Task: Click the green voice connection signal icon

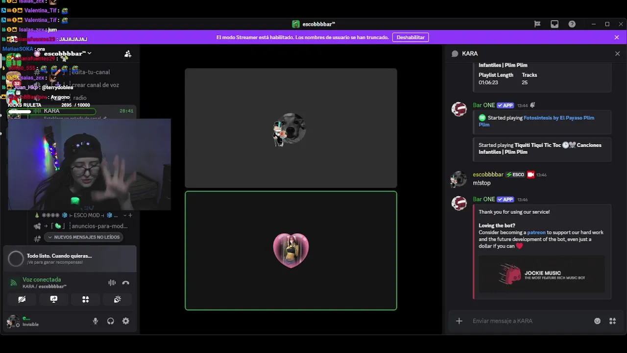Action: [x=14, y=283]
